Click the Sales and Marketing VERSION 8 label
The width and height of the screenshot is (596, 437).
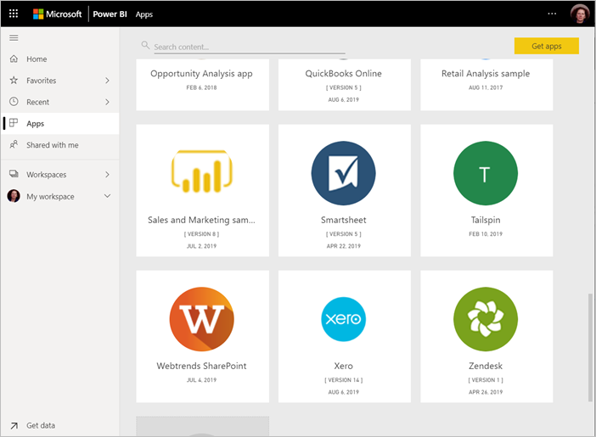pos(201,234)
